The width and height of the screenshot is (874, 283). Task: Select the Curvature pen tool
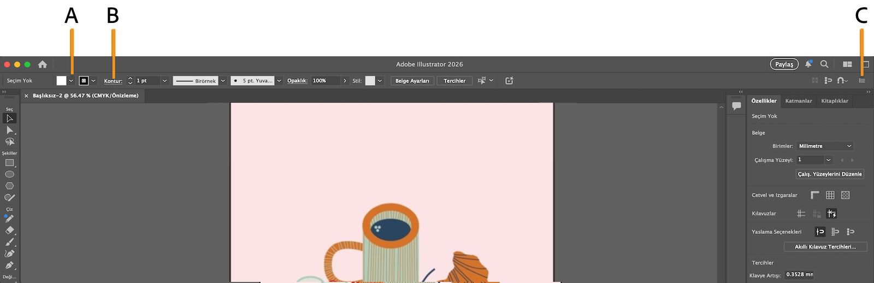(x=9, y=253)
